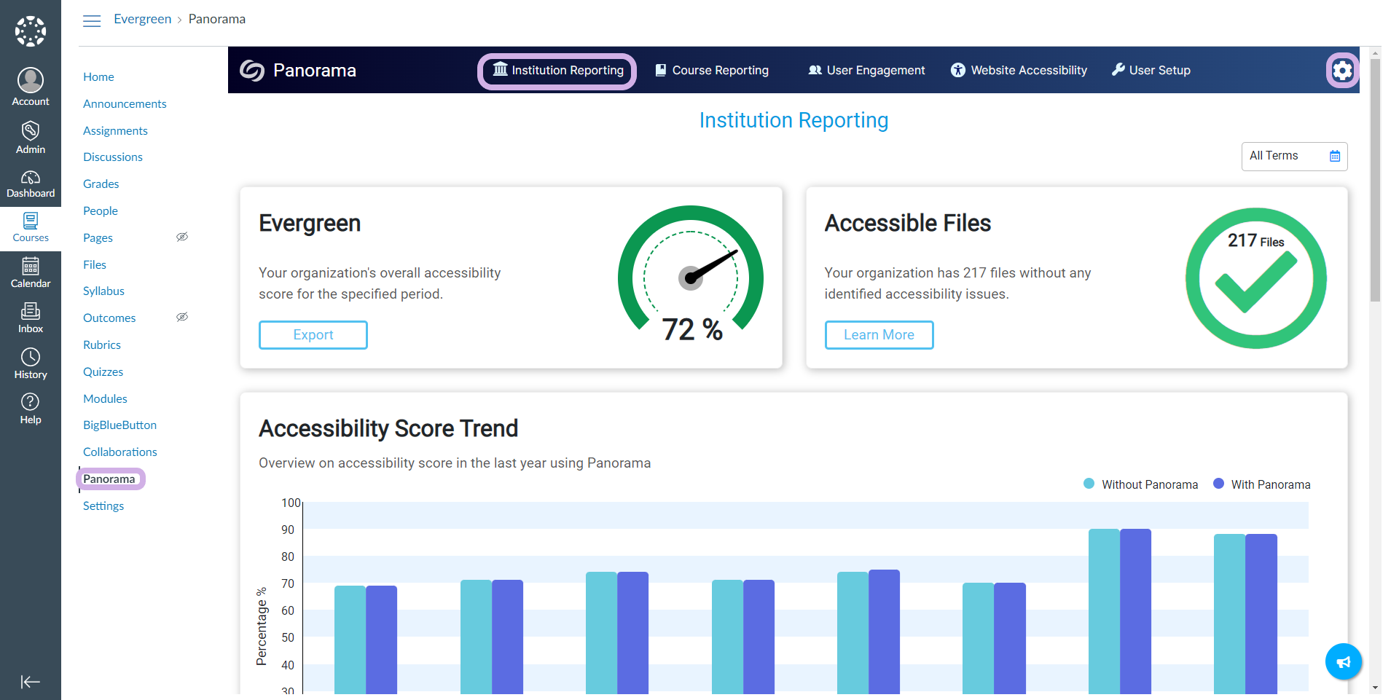The image size is (1399, 700).
Task: Open Panorama settings gear icon
Action: (x=1342, y=71)
